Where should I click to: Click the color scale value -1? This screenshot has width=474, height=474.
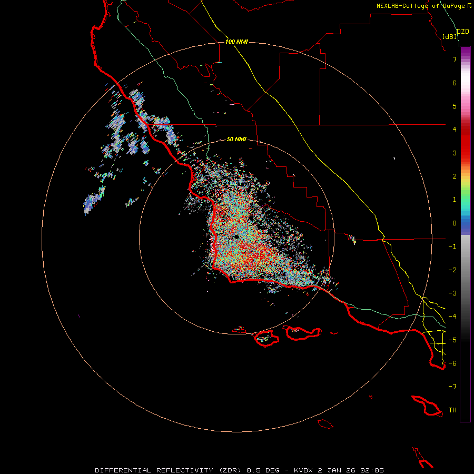click(x=452, y=246)
